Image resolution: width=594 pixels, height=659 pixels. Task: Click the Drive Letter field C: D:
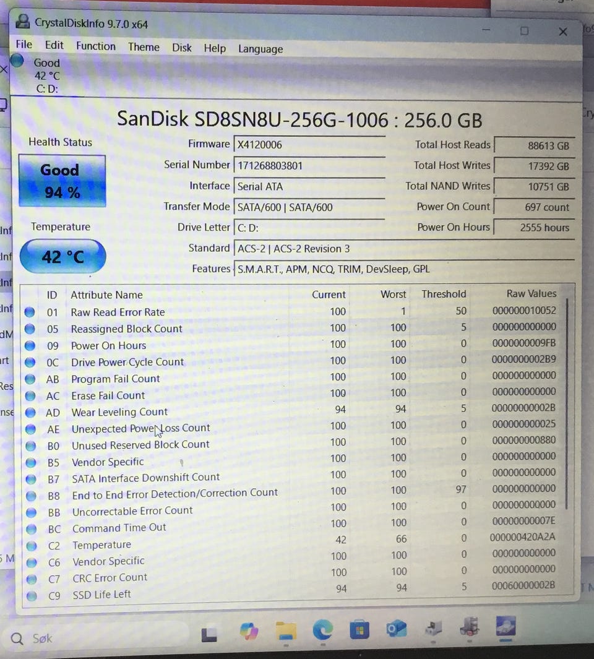point(309,227)
